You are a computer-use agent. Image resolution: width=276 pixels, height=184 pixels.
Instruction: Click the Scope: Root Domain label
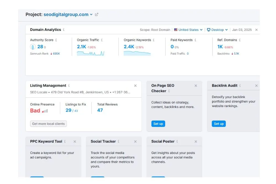(x=155, y=30)
